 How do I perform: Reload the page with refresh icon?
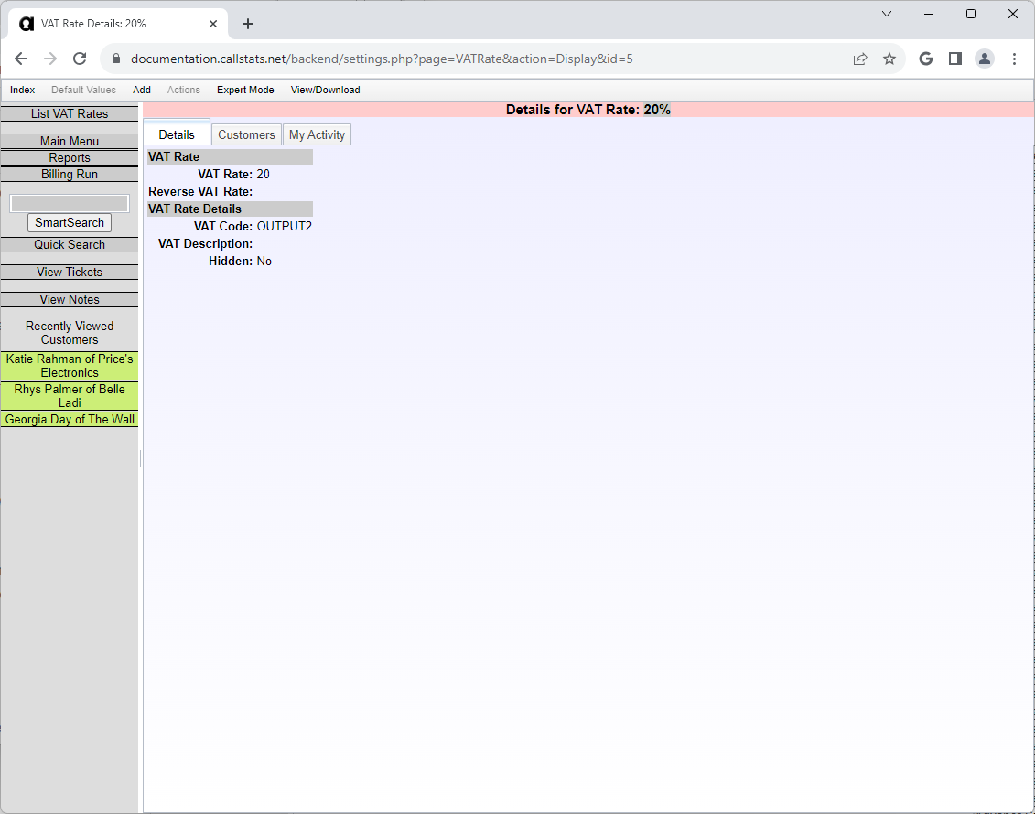tap(80, 59)
